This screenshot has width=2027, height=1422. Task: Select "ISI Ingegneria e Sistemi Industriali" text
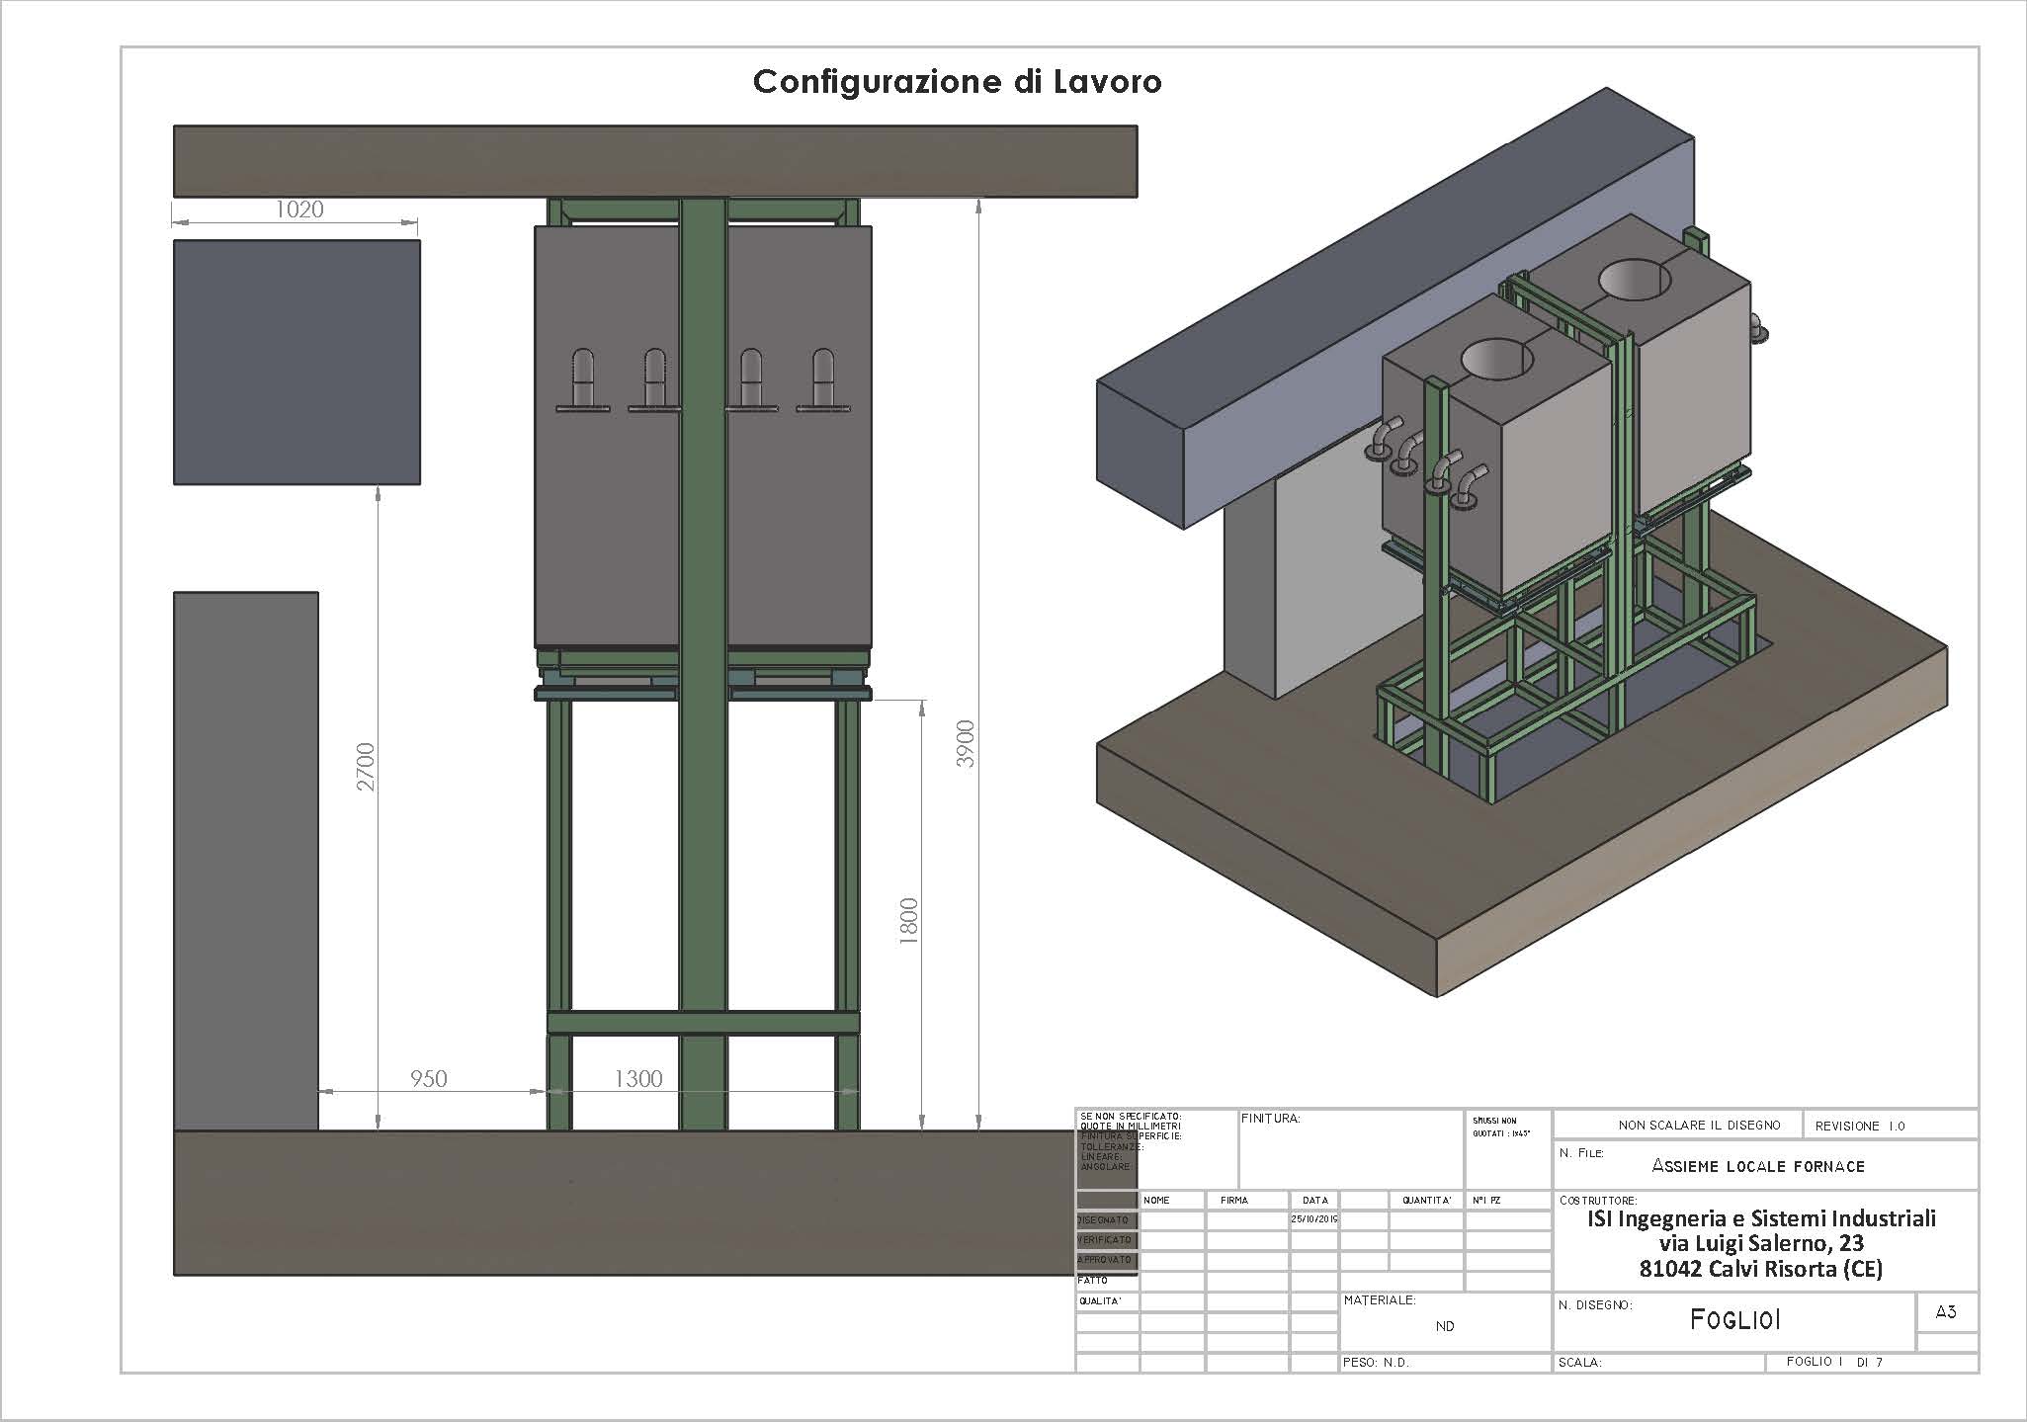pyautogui.click(x=1762, y=1218)
